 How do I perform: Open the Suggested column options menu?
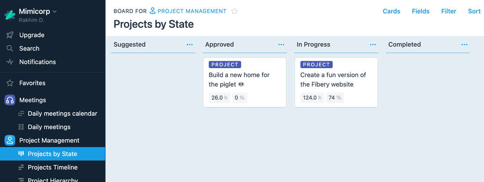[x=190, y=45]
